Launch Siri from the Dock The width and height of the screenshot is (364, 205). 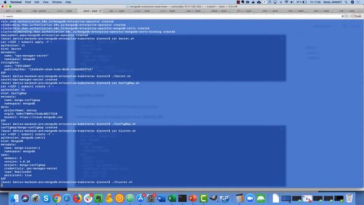(25, 198)
